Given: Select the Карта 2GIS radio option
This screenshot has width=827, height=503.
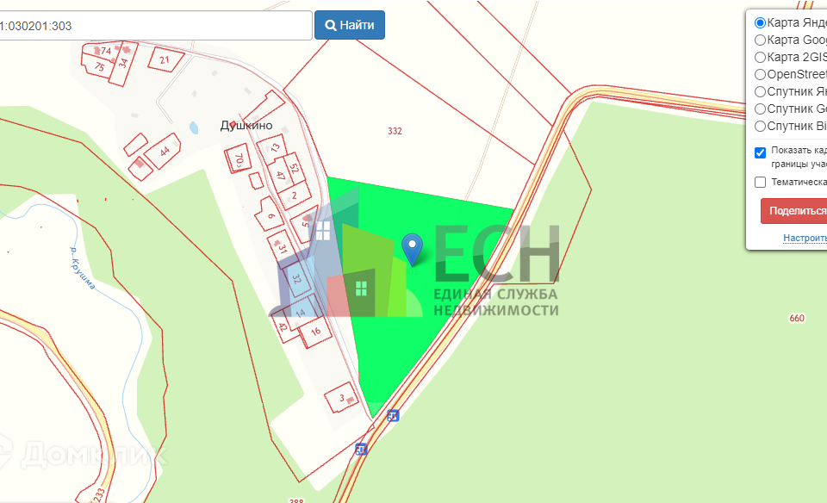Looking at the screenshot, I should tap(760, 57).
